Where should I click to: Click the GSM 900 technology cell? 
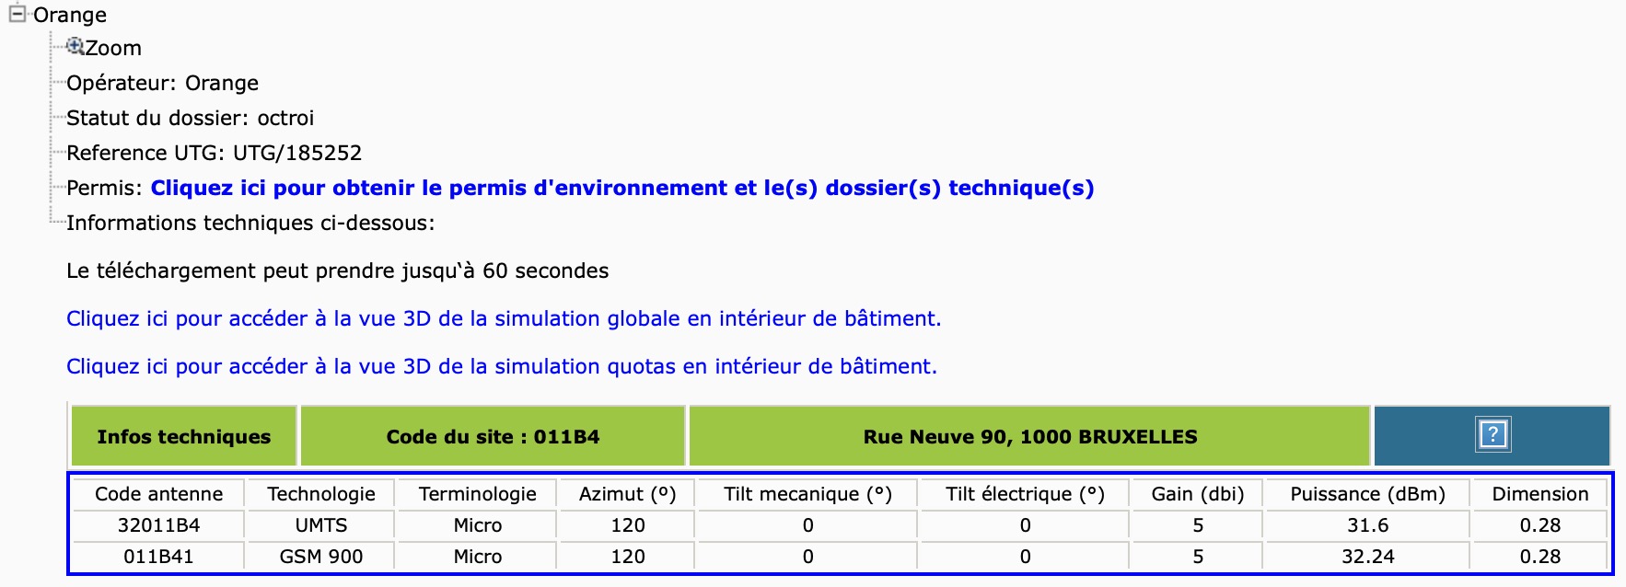pos(321,557)
